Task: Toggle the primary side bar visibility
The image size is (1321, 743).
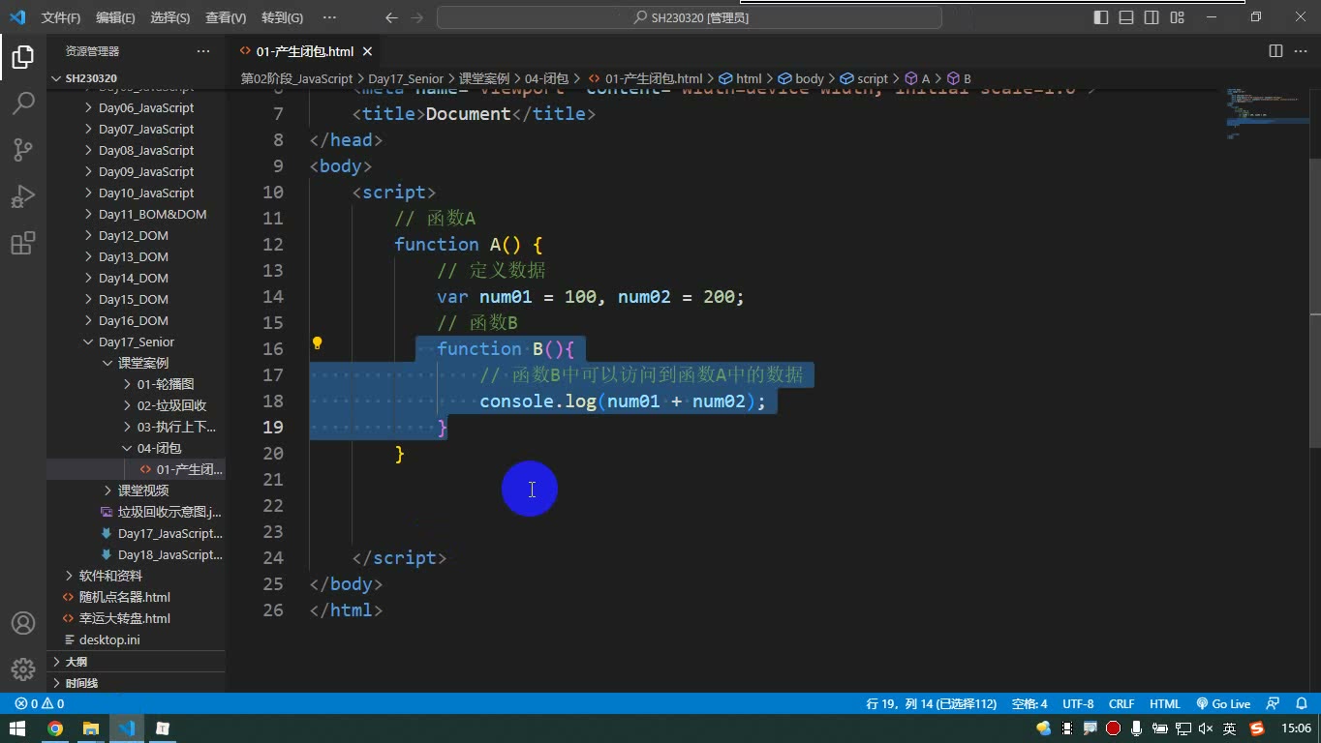Action: pyautogui.click(x=1101, y=17)
